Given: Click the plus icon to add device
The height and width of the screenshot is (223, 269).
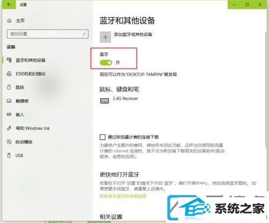Looking at the screenshot, I should click(105, 37).
